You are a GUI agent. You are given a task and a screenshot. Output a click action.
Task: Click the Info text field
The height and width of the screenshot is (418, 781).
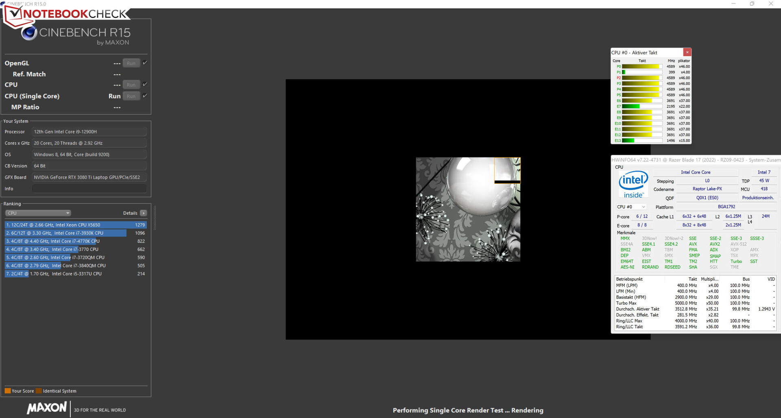89,189
